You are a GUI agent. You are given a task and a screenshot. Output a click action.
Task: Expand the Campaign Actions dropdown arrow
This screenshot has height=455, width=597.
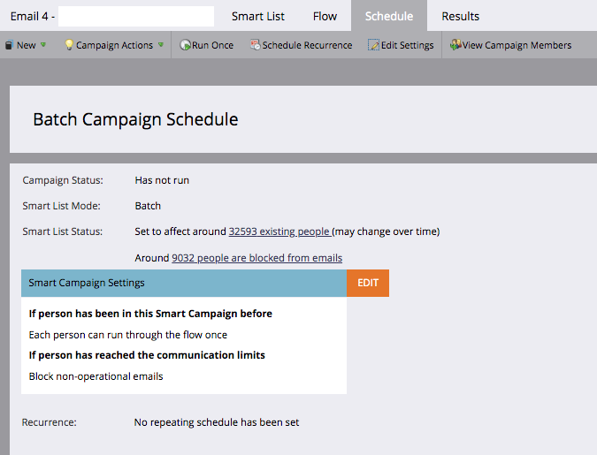pyautogui.click(x=161, y=45)
